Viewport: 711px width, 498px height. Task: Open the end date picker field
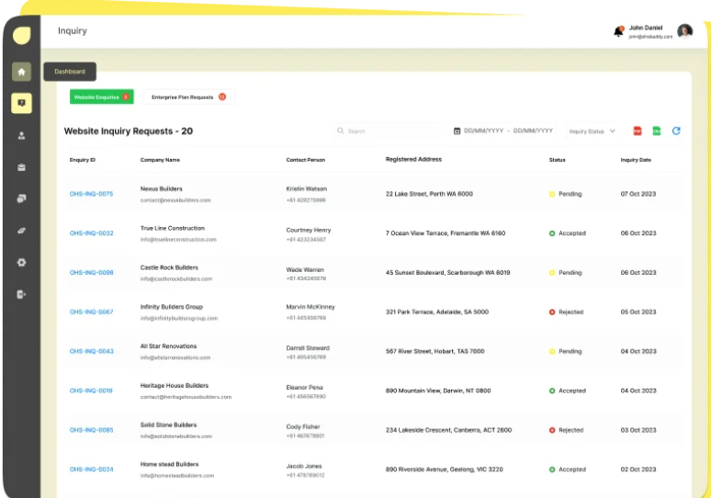[533, 131]
